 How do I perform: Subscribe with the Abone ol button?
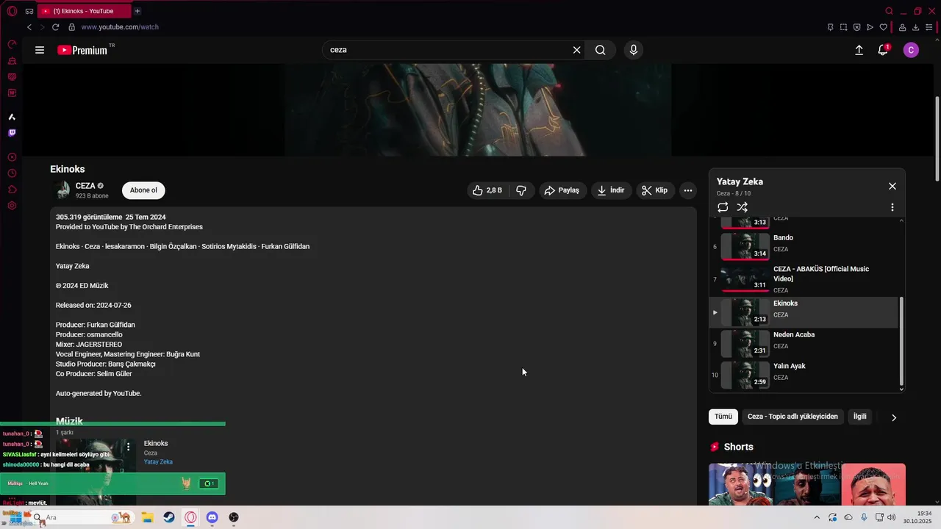[x=143, y=190]
